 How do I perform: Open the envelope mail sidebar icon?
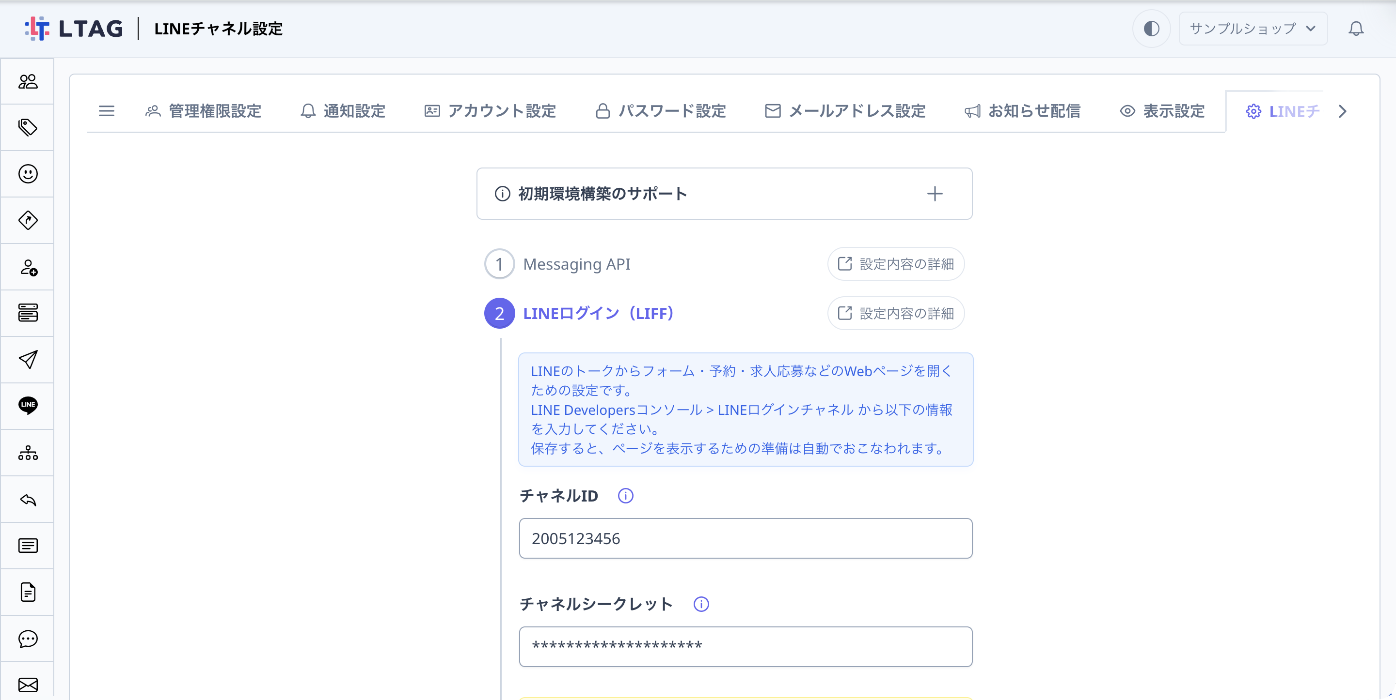coord(28,685)
